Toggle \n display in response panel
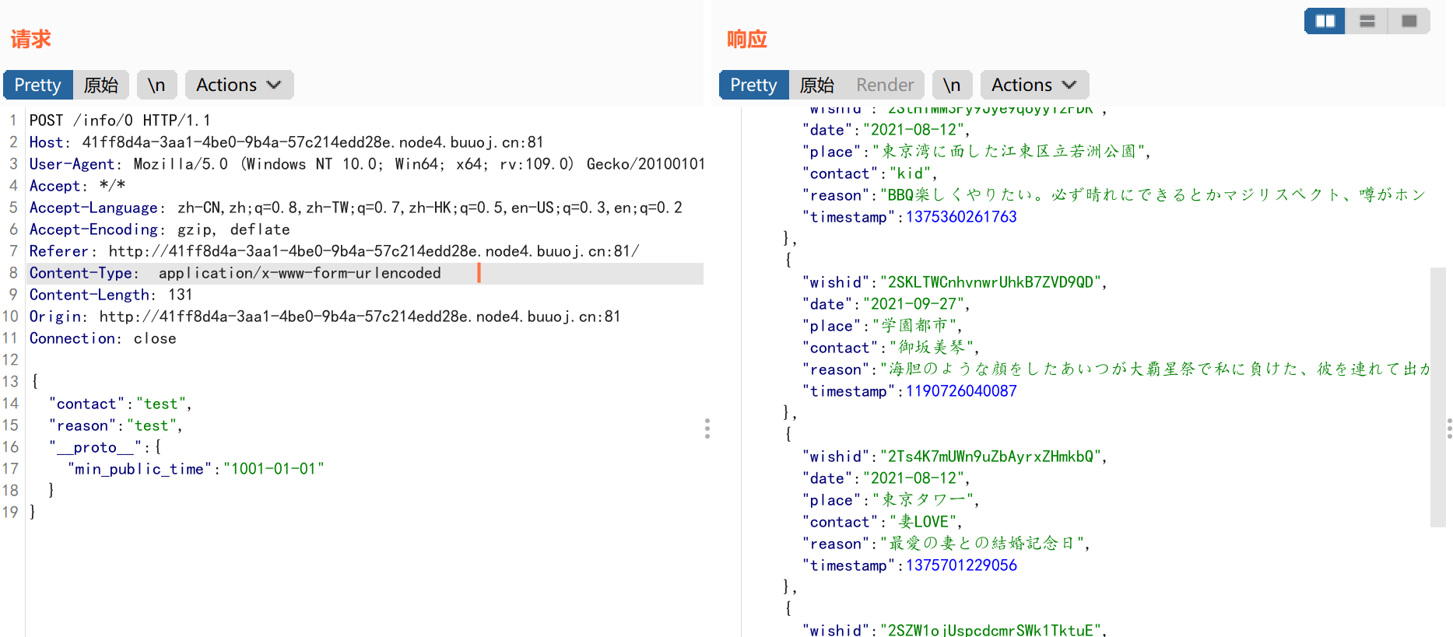1453x637 pixels. 952,85
